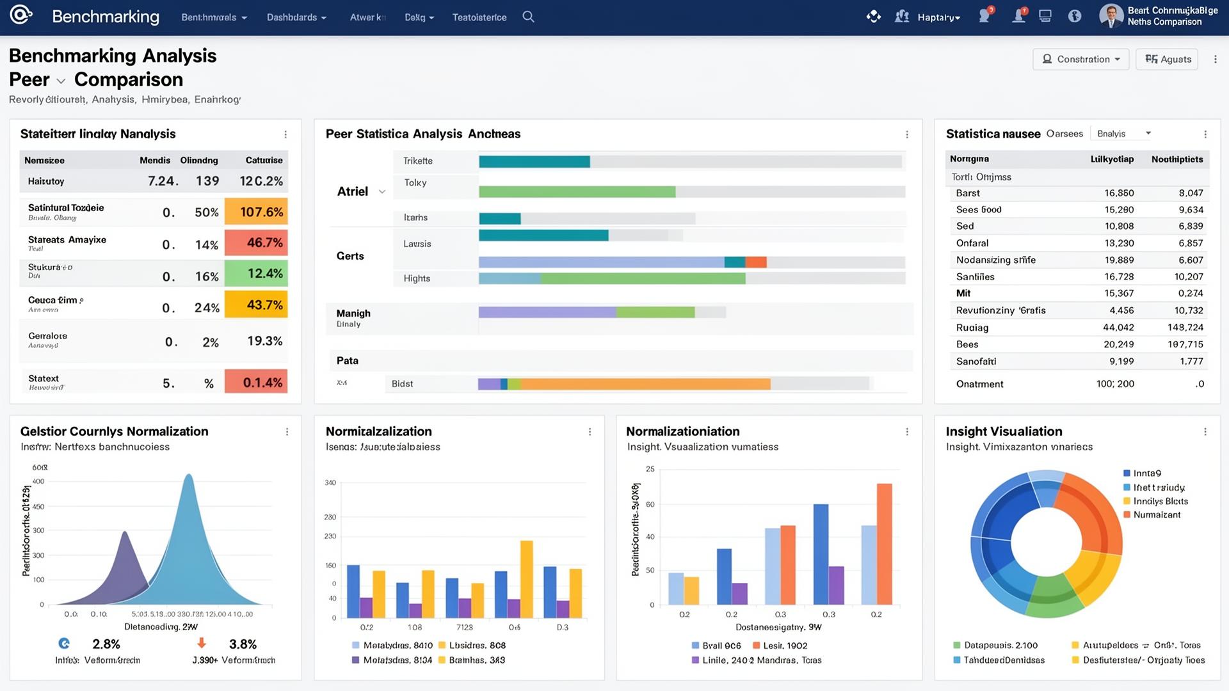Open the Haptary dropdown in header
Viewport: 1229px width, 691px height.
938,17
